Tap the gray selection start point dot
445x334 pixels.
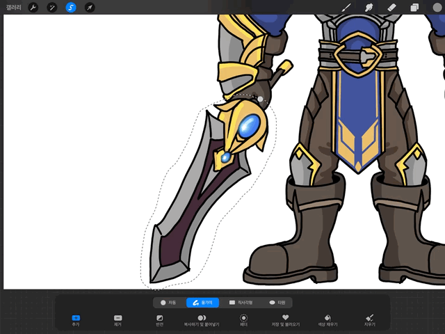pyautogui.click(x=260, y=99)
